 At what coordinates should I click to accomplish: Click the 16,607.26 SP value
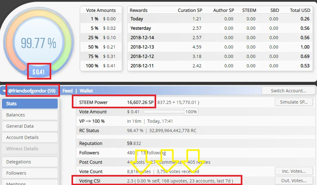(x=140, y=102)
